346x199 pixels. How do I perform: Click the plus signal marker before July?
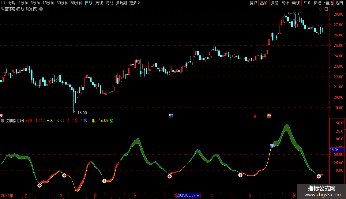[x=240, y=175]
